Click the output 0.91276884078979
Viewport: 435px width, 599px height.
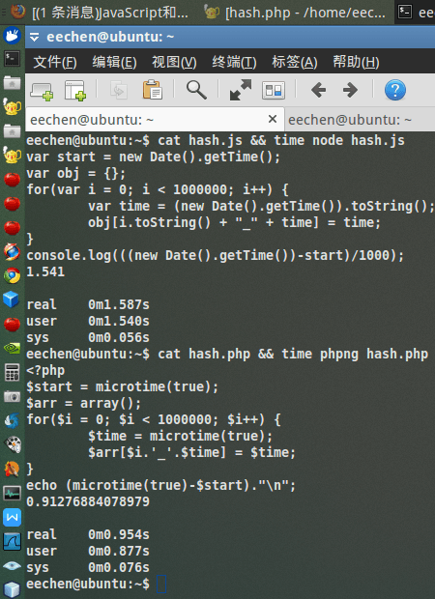tap(88, 501)
